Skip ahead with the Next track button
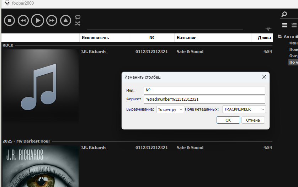Viewport: 298px width, 187px height. click(52, 21)
